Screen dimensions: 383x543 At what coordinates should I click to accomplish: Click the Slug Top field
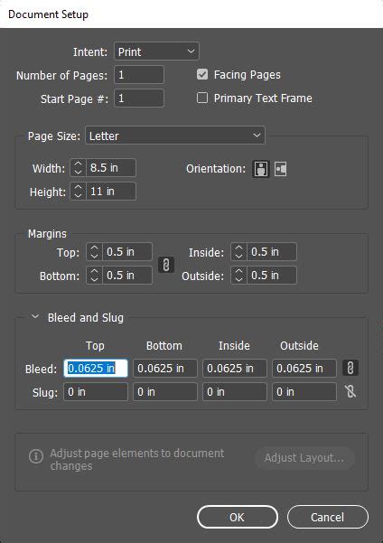click(96, 392)
